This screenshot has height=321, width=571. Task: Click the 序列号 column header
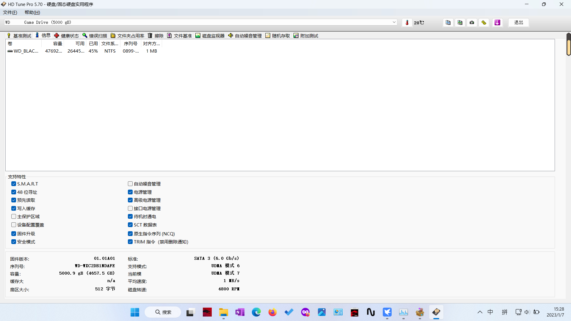click(131, 44)
